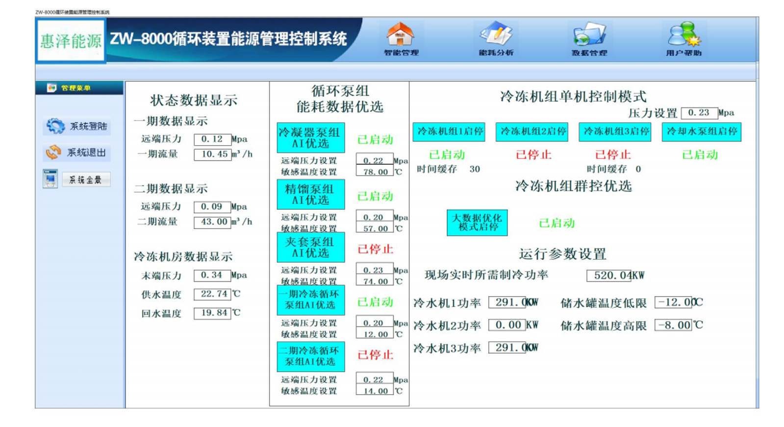The width and height of the screenshot is (784, 427).
Task: Click the 管理菜单 header icon
Action: (x=51, y=88)
